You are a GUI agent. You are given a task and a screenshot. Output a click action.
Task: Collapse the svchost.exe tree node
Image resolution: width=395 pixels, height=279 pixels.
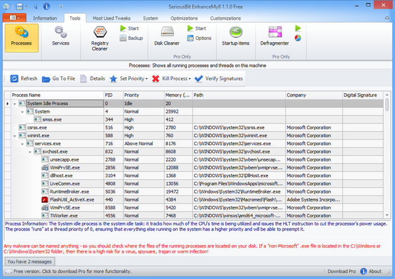[x=30, y=152]
